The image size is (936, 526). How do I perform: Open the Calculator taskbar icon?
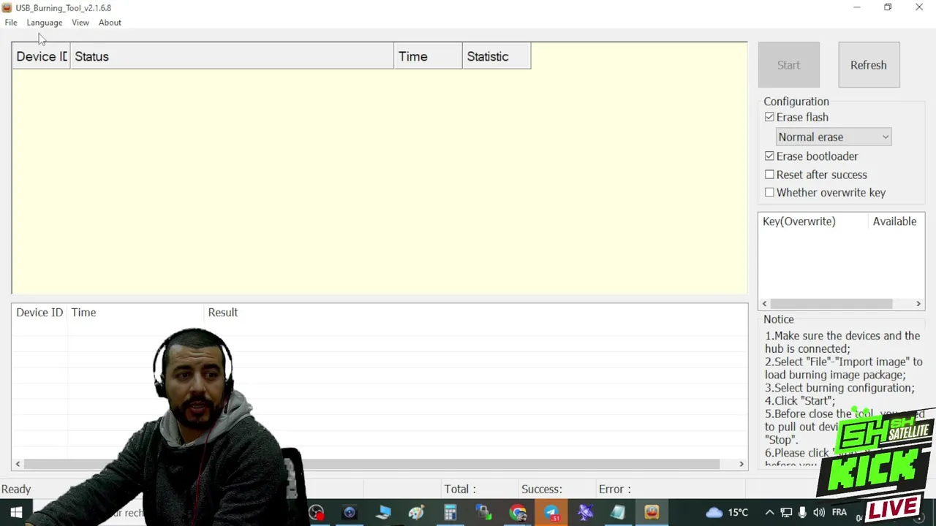coord(450,513)
